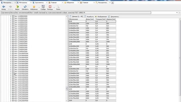This screenshot has height=102, width=181.
Task: Open the Атрибуты tab
Action: [x=89, y=16]
